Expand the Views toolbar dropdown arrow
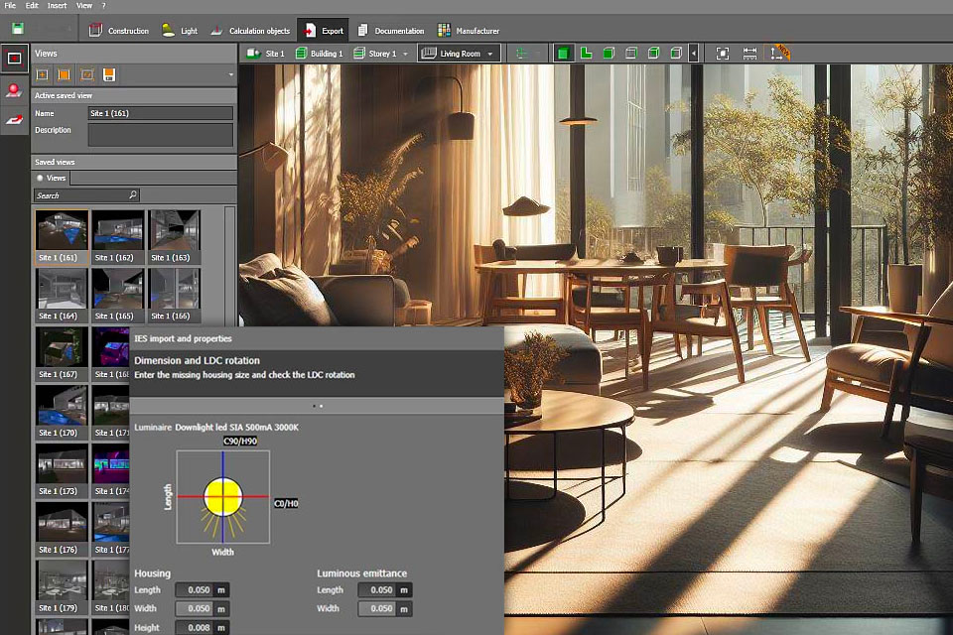 coord(231,74)
